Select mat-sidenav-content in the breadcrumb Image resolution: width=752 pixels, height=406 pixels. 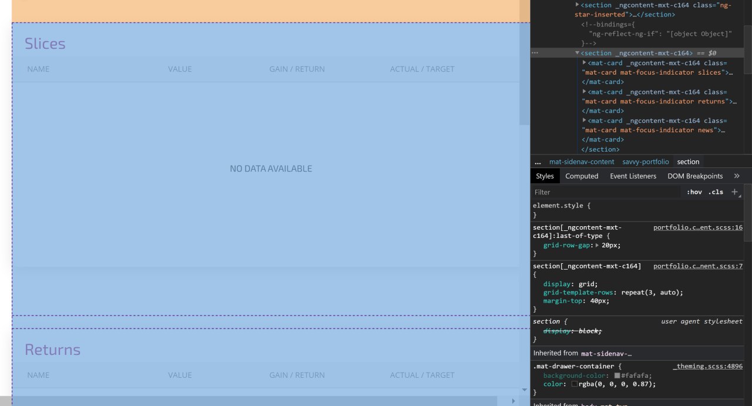tap(582, 162)
